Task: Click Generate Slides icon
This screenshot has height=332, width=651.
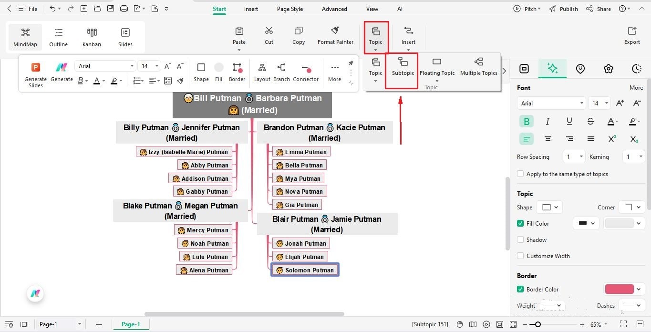Action: (36, 75)
